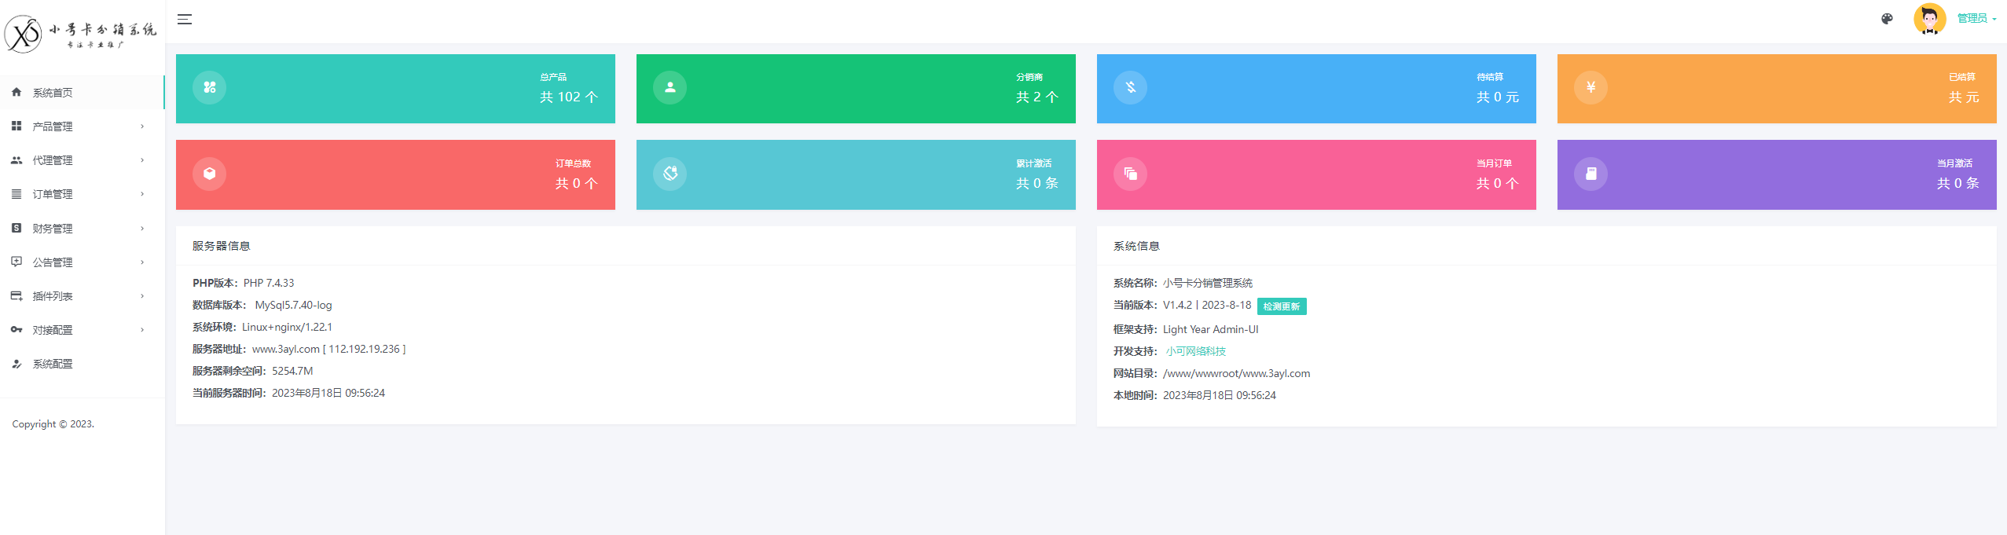Image resolution: width=2007 pixels, height=535 pixels.
Task: Click the MySql5.7.40-log database version
Action: (293, 305)
